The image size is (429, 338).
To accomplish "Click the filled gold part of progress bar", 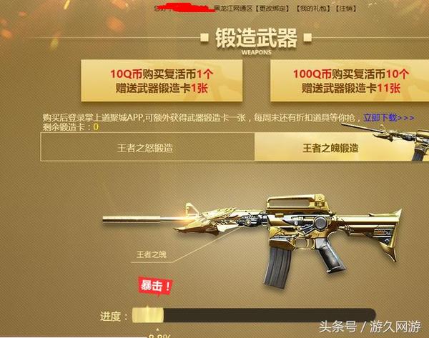I will point(148,315).
